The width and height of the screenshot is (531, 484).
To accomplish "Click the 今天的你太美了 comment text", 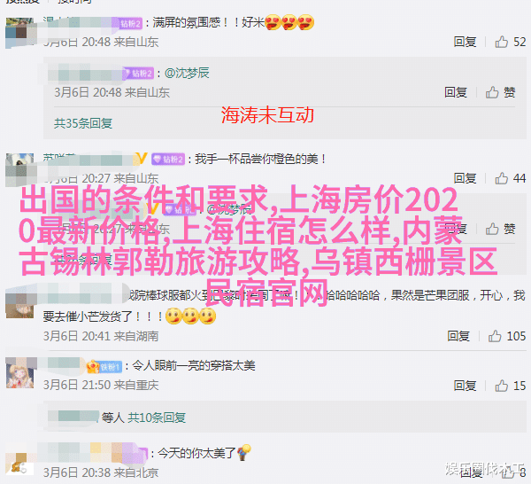I will click(x=196, y=453).
